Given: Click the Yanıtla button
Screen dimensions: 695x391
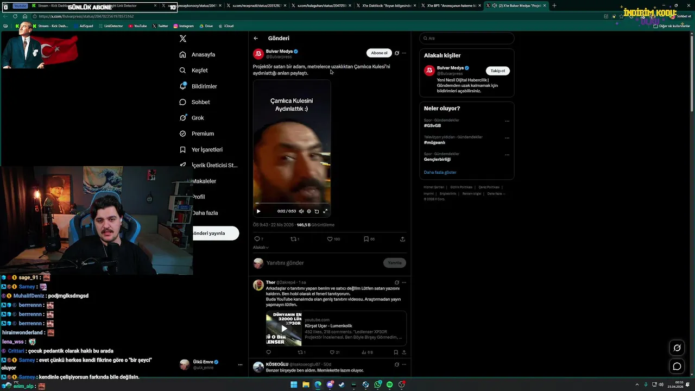Looking at the screenshot, I should pyautogui.click(x=395, y=263).
